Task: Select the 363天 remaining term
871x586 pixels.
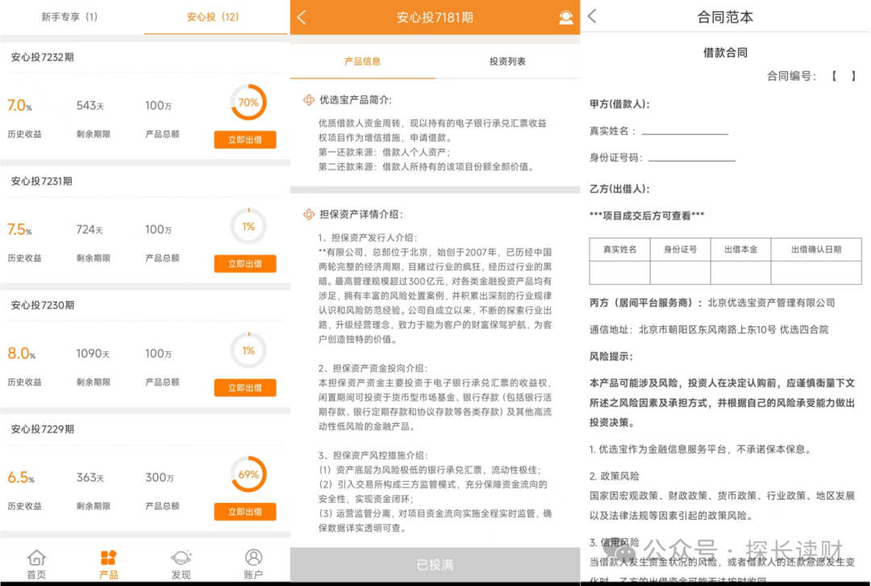Action: [x=90, y=477]
